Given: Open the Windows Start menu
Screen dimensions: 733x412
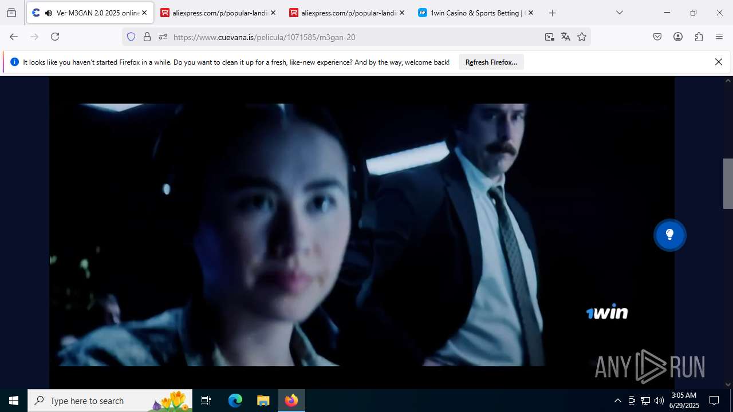Looking at the screenshot, I should 14,401.
